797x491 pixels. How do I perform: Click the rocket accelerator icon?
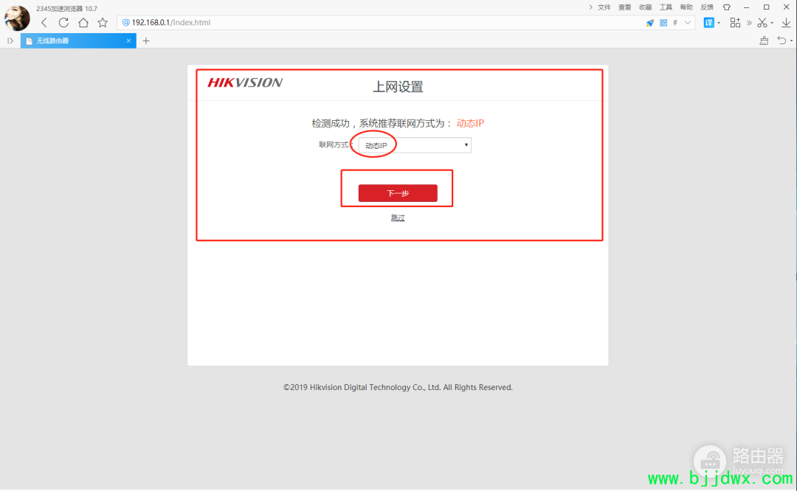(x=649, y=23)
